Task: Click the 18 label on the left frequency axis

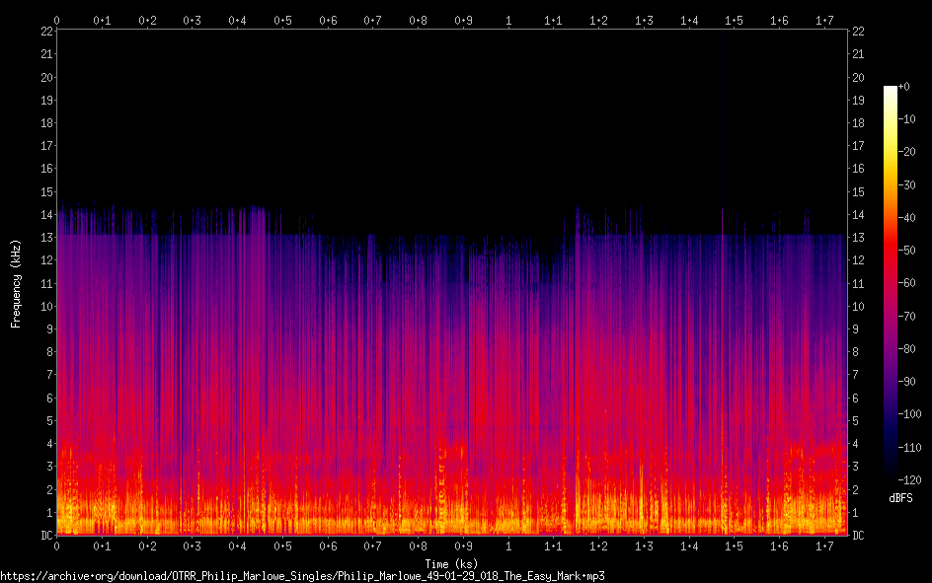Action: 44,123
